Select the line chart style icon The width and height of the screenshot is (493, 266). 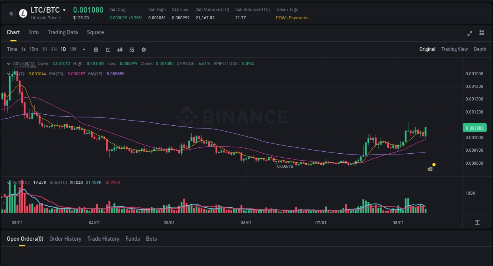pyautogui.click(x=108, y=49)
